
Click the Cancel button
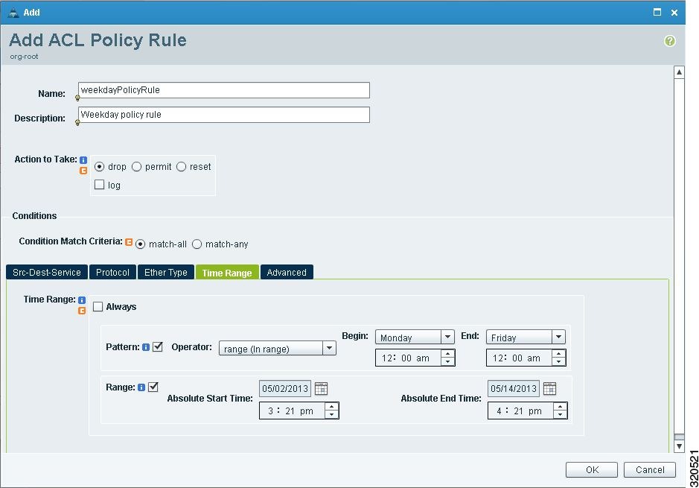point(650,469)
